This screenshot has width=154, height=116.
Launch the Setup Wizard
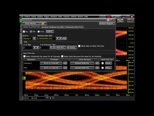click(34, 24)
